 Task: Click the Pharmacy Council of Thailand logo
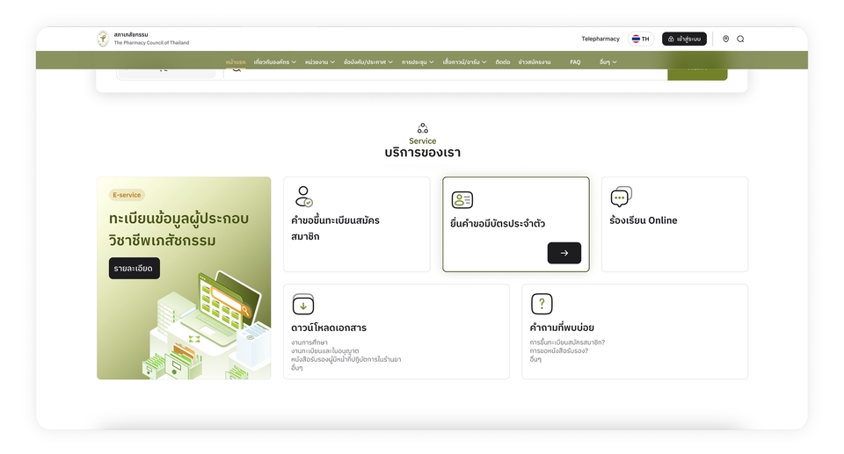click(x=103, y=39)
